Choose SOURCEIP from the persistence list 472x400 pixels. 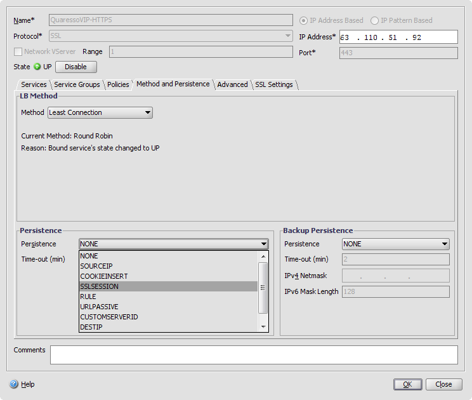96,266
